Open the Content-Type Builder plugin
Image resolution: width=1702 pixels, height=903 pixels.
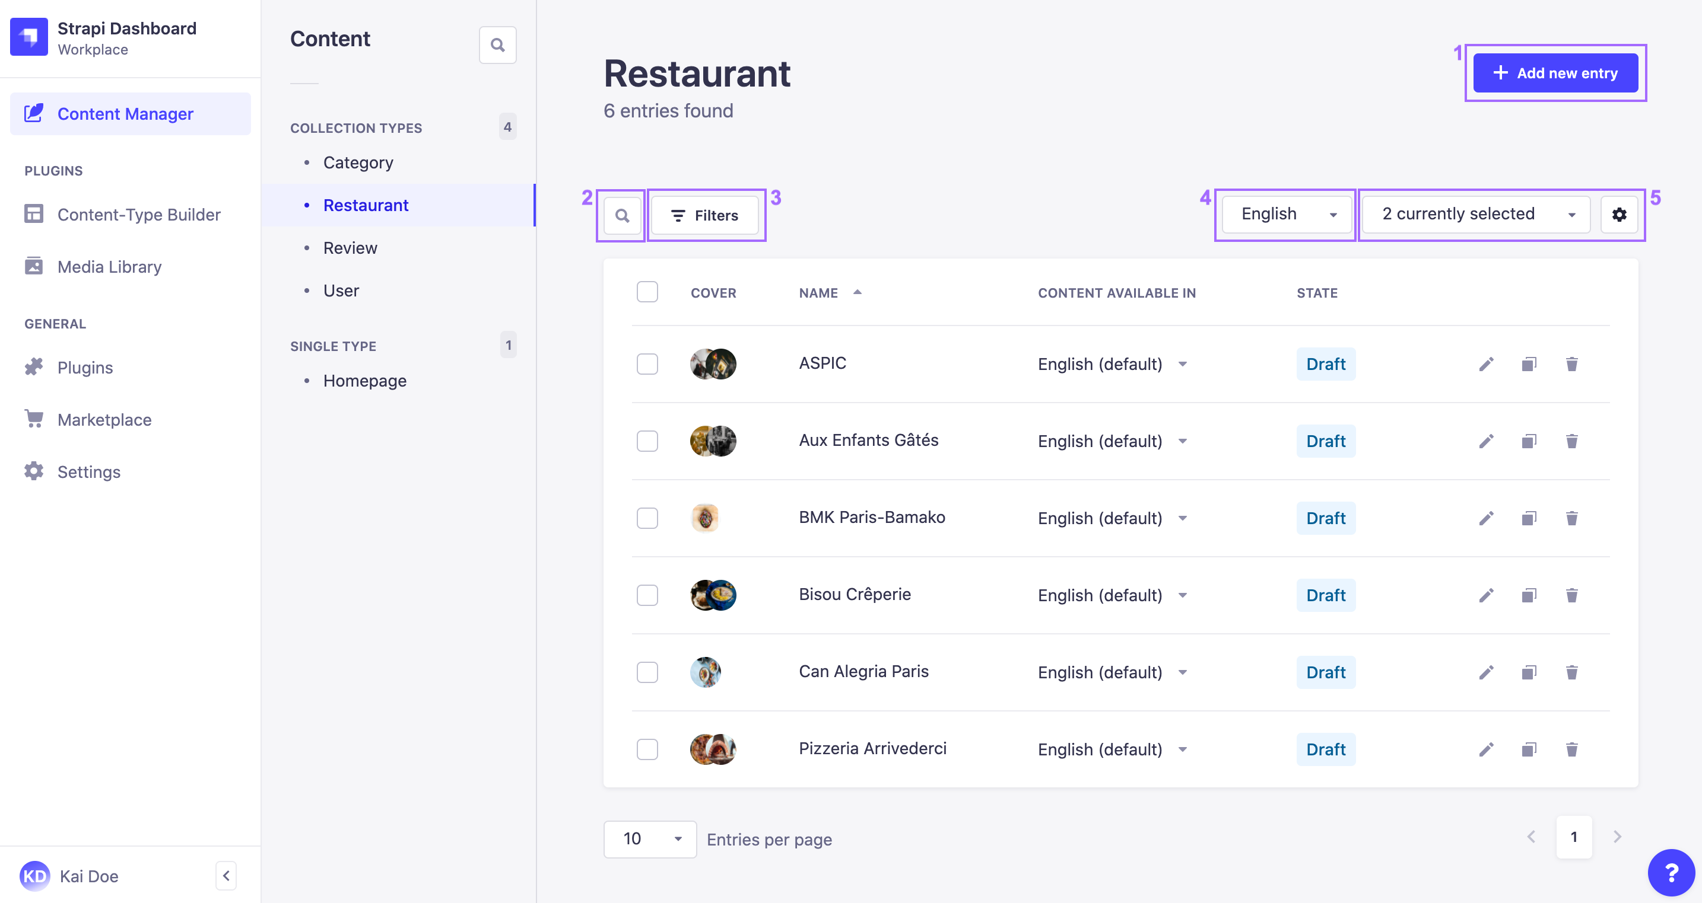click(x=139, y=214)
